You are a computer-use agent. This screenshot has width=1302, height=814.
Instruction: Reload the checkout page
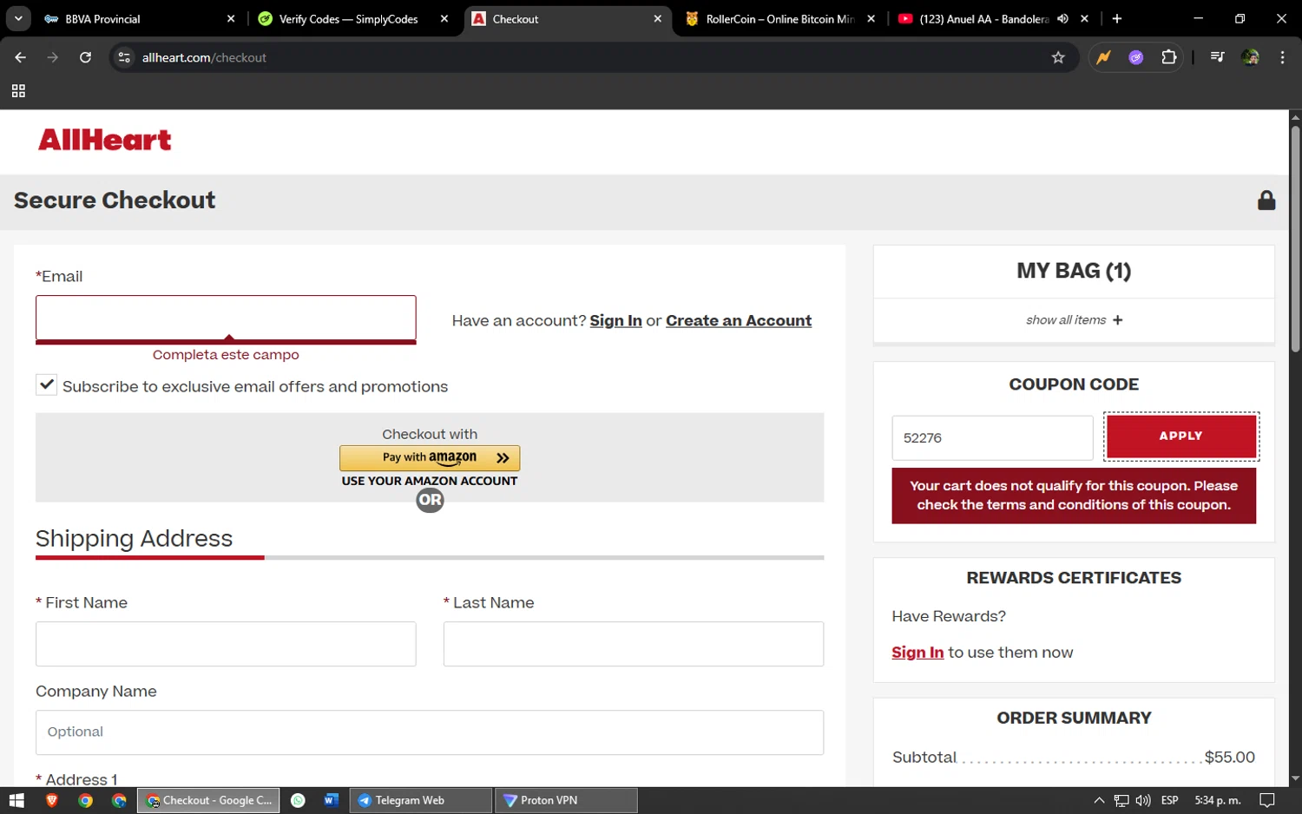(85, 57)
